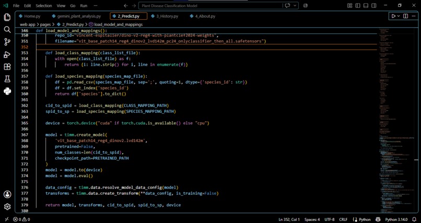Open the Accounts menu icon
Viewport: 421px width, 223px height.
(7, 194)
